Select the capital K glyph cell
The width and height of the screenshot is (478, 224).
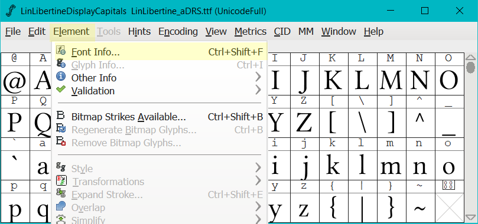point(334,80)
